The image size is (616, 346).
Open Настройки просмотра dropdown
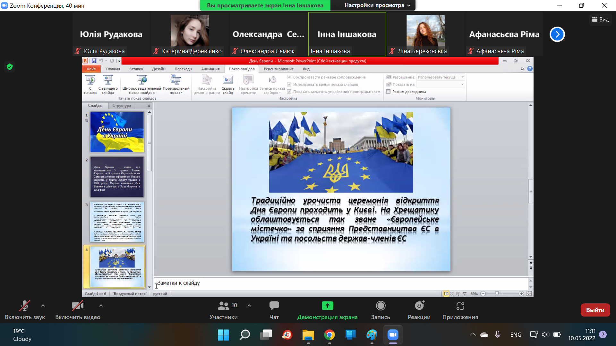point(377,5)
